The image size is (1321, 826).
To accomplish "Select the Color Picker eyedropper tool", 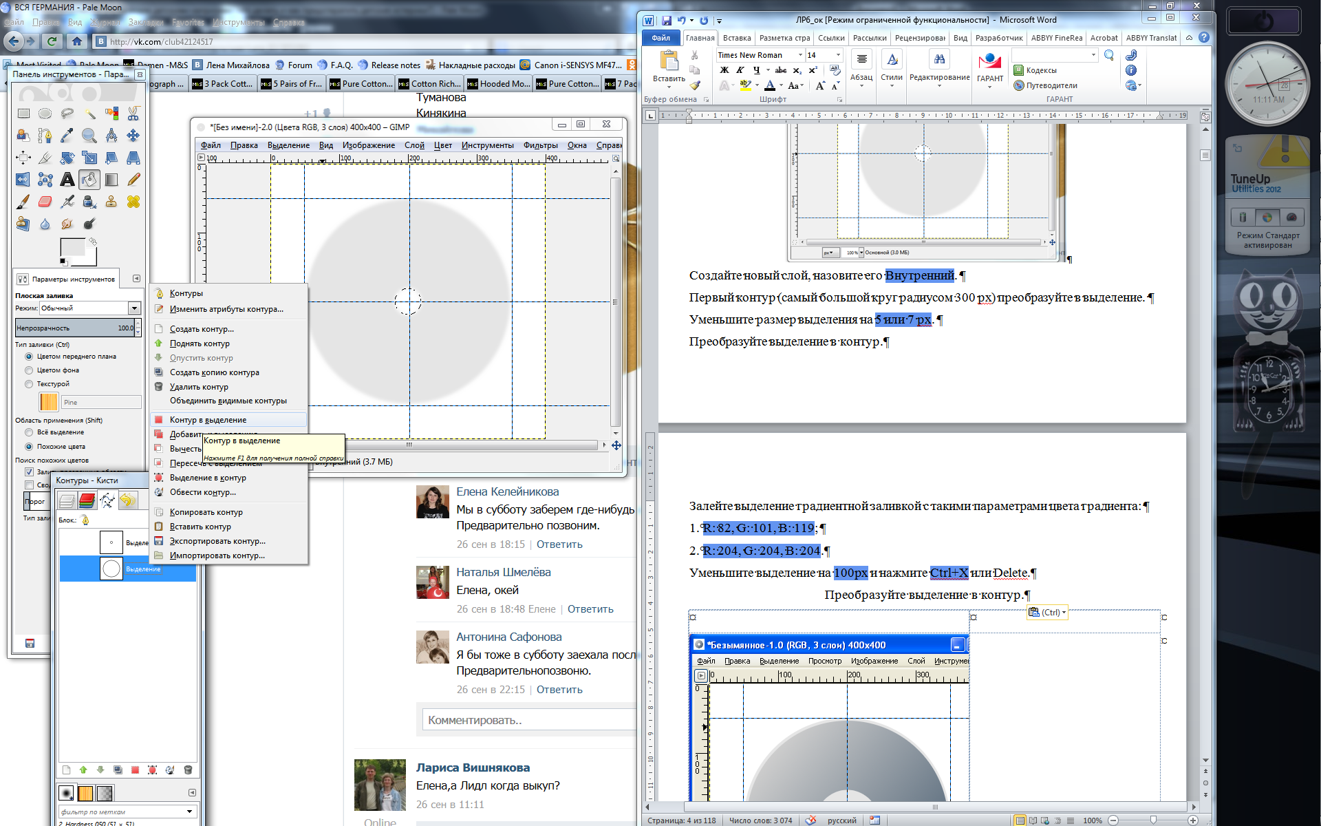I will (x=67, y=136).
